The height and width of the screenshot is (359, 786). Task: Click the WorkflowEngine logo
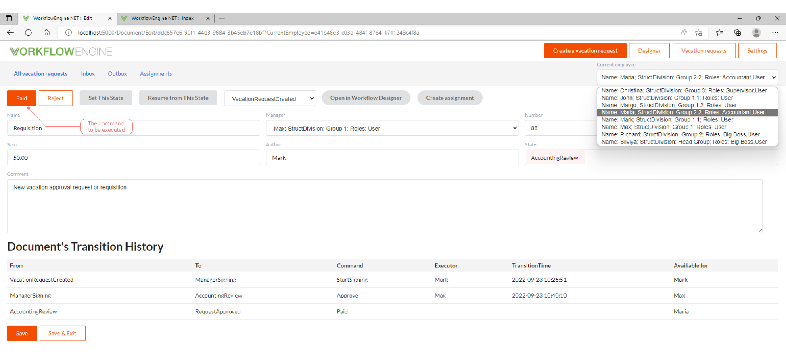click(61, 52)
